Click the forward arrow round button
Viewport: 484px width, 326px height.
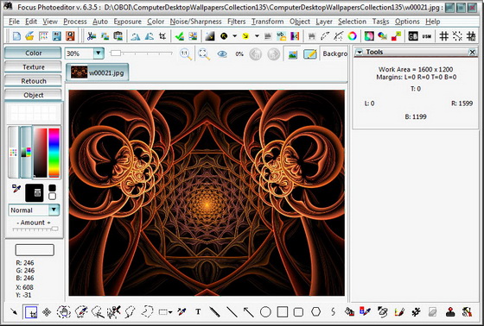click(273, 54)
